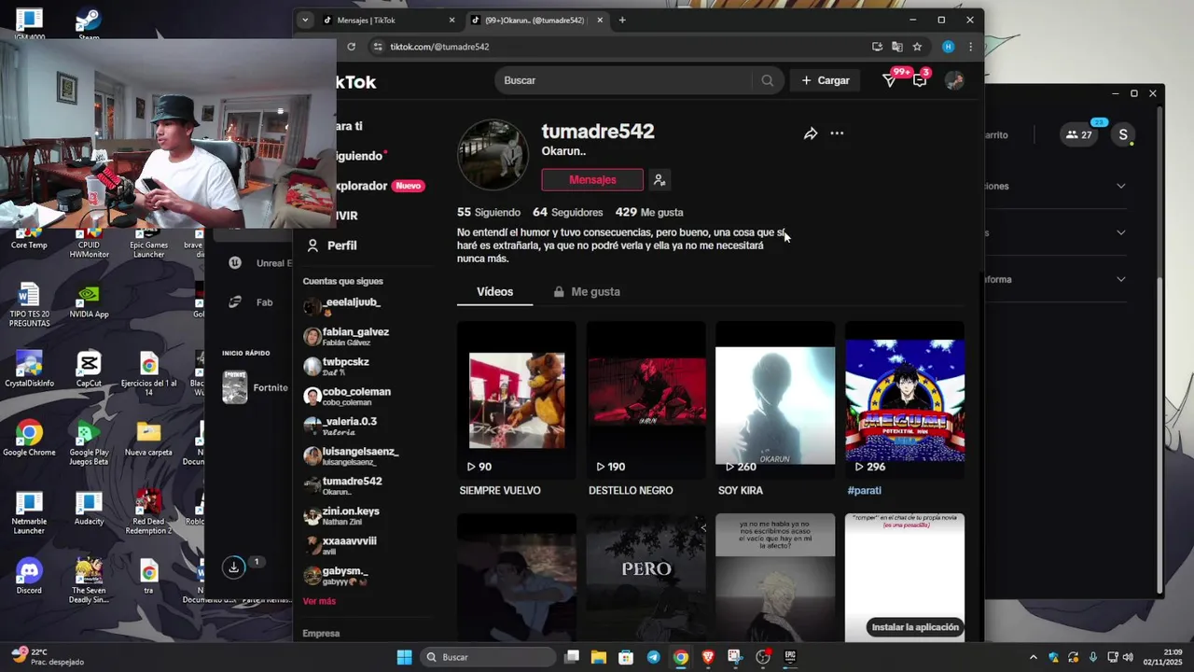The height and width of the screenshot is (672, 1194).
Task: Open Epic Games icon in taskbar
Action: (790, 657)
